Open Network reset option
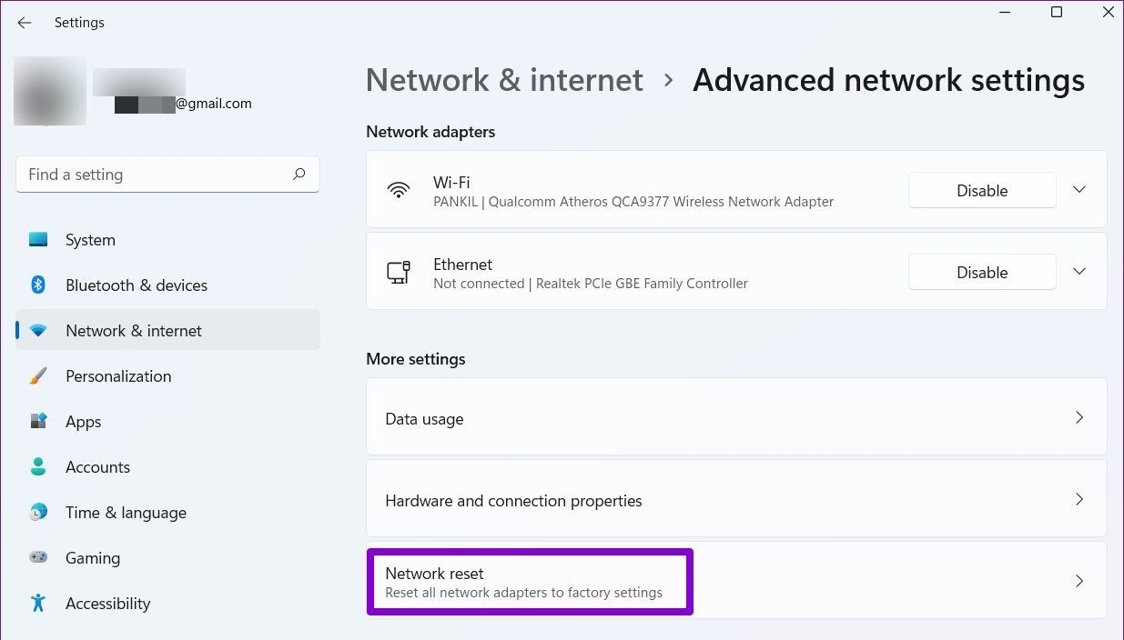Viewport: 1124px width, 640px height. click(736, 581)
